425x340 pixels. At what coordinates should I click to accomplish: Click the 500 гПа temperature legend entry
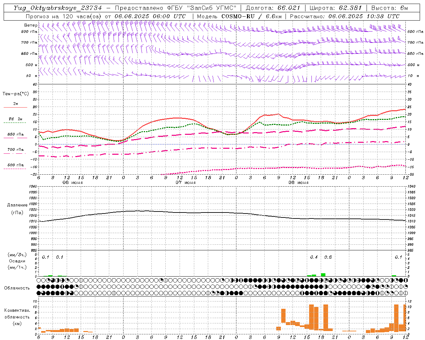pos(16,165)
